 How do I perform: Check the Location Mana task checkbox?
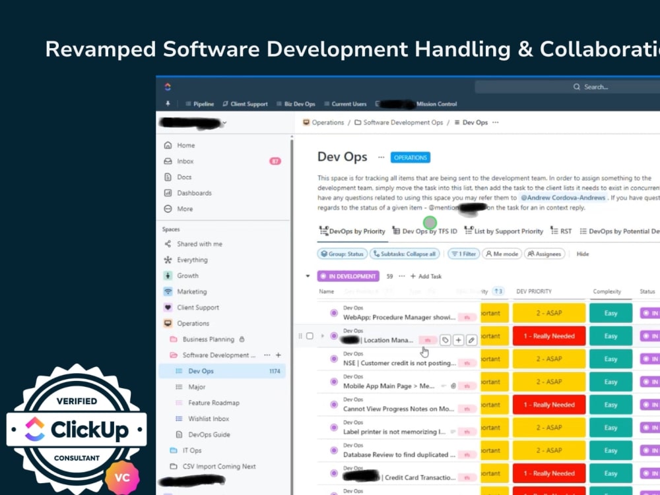click(x=310, y=335)
